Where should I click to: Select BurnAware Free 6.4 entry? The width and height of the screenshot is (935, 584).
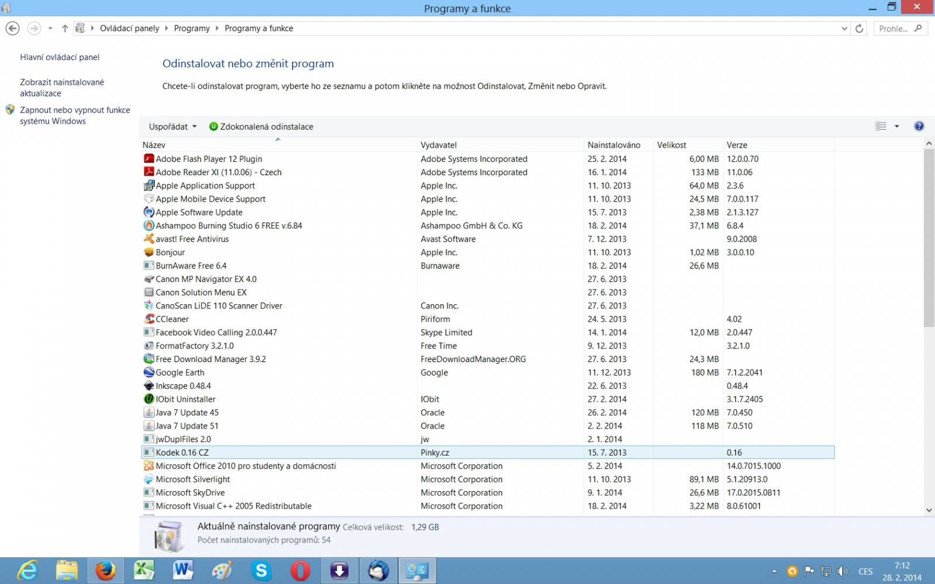(x=488, y=265)
